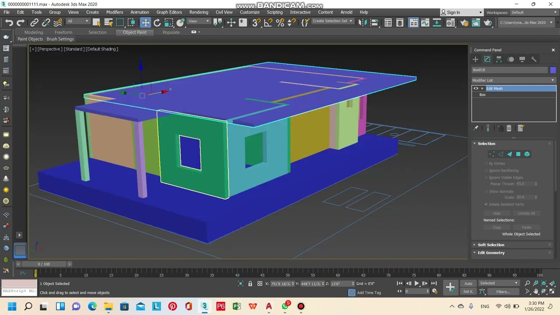Click the Redo arrow in main toolbar
This screenshot has width=560, height=315.
(21, 23)
